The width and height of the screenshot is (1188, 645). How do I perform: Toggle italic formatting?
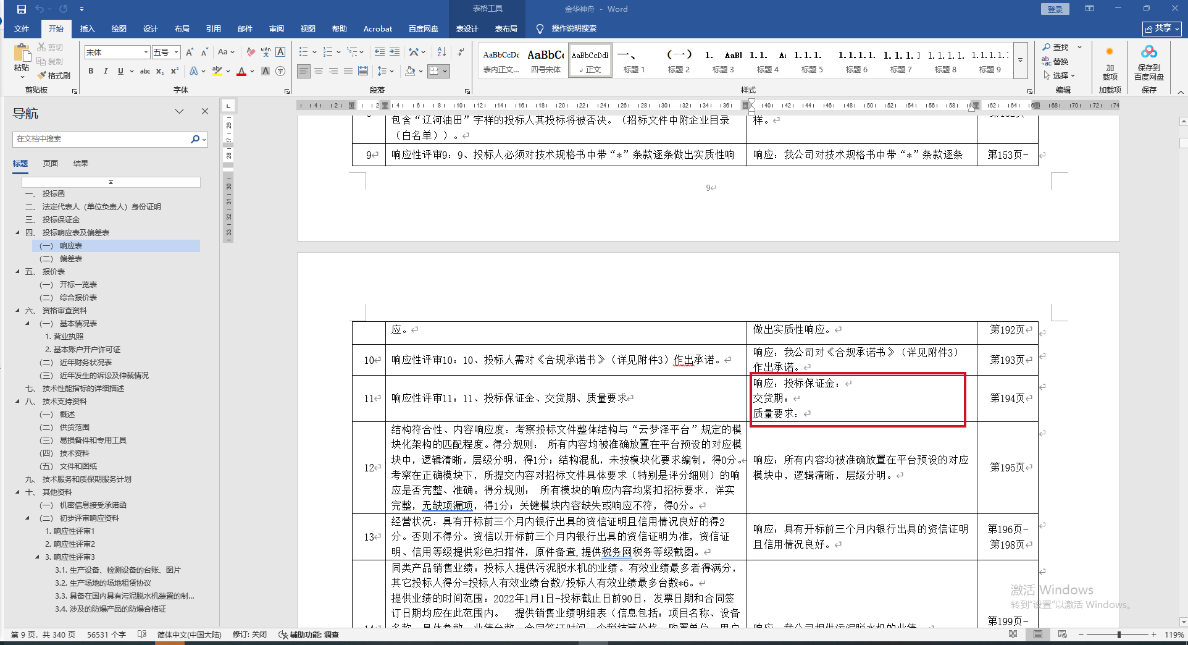(106, 71)
